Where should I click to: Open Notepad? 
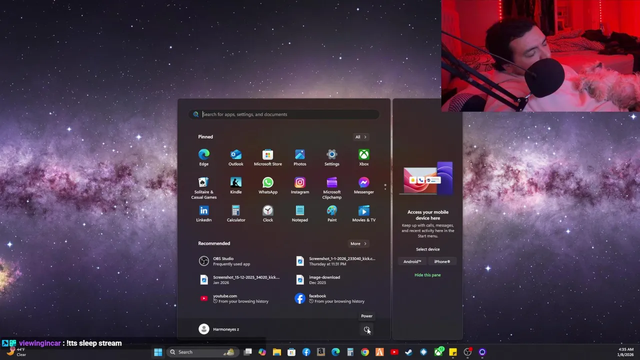[300, 213]
